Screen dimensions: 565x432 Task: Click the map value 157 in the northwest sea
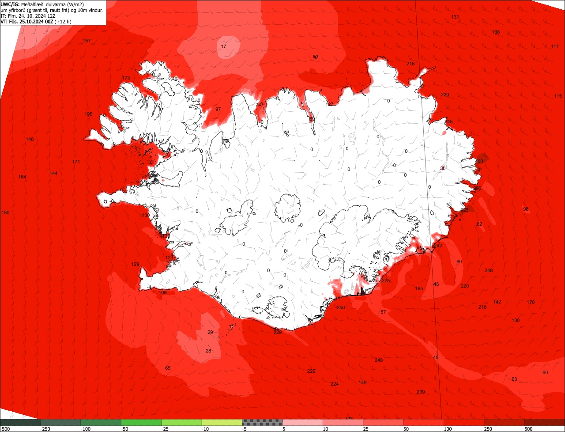[87, 41]
